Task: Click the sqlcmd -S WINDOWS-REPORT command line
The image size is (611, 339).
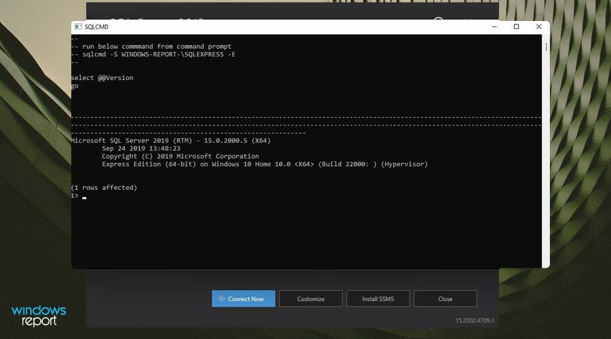Action: click(x=156, y=54)
